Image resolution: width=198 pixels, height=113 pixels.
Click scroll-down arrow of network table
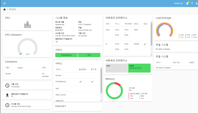152,55
